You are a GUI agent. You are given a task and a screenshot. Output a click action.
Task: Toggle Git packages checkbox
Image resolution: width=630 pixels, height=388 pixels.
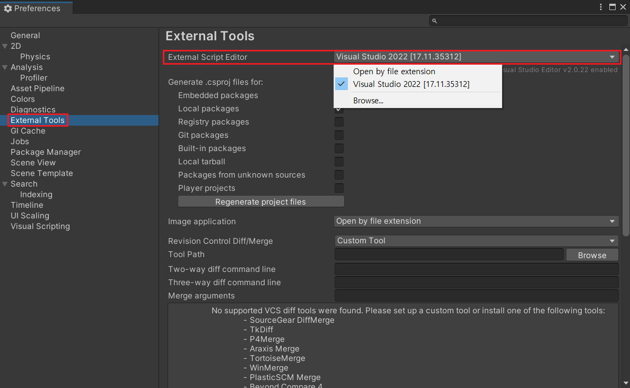(339, 135)
